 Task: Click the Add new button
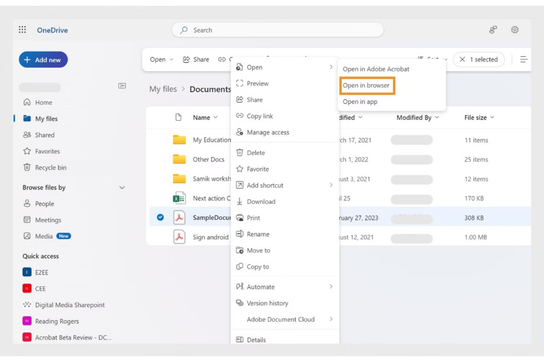point(43,60)
